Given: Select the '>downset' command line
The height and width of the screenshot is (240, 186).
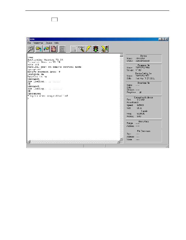Looking at the screenshot, I should [x=33, y=86].
